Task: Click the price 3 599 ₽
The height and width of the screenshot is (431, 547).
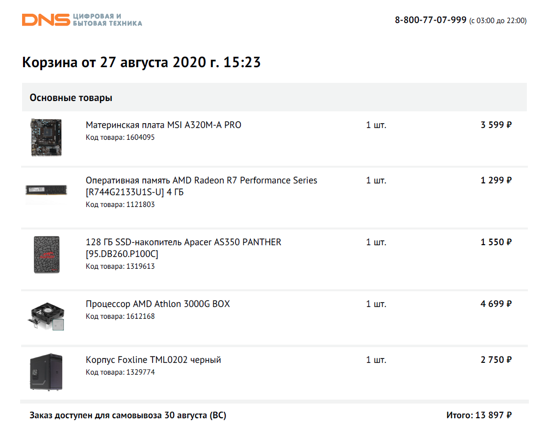Action: point(495,125)
